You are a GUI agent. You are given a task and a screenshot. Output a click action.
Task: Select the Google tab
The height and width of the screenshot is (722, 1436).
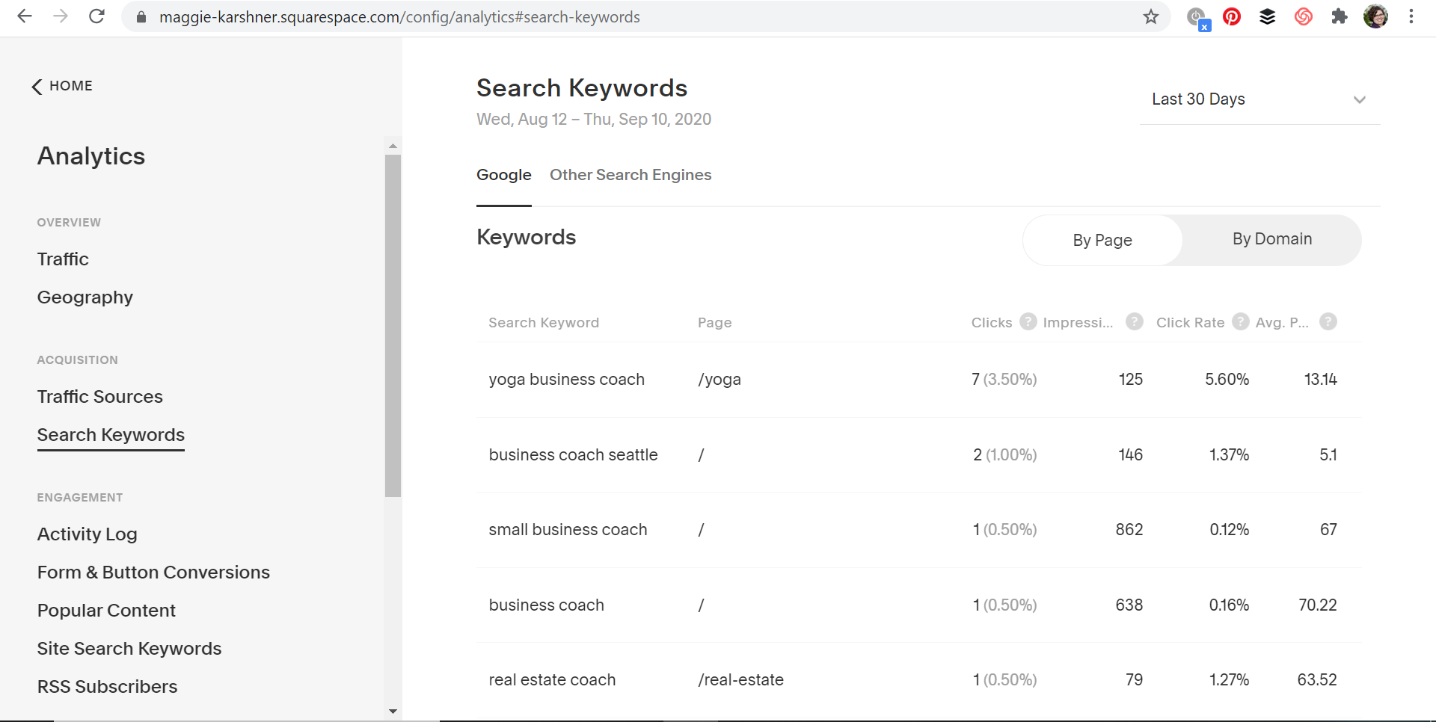coord(503,175)
